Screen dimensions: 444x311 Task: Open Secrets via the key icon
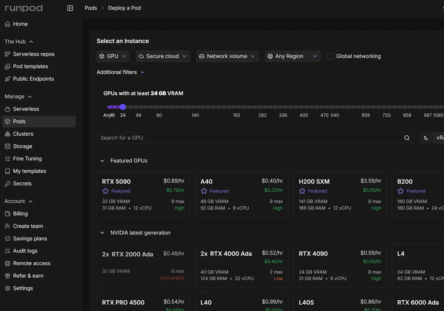click(x=7, y=184)
